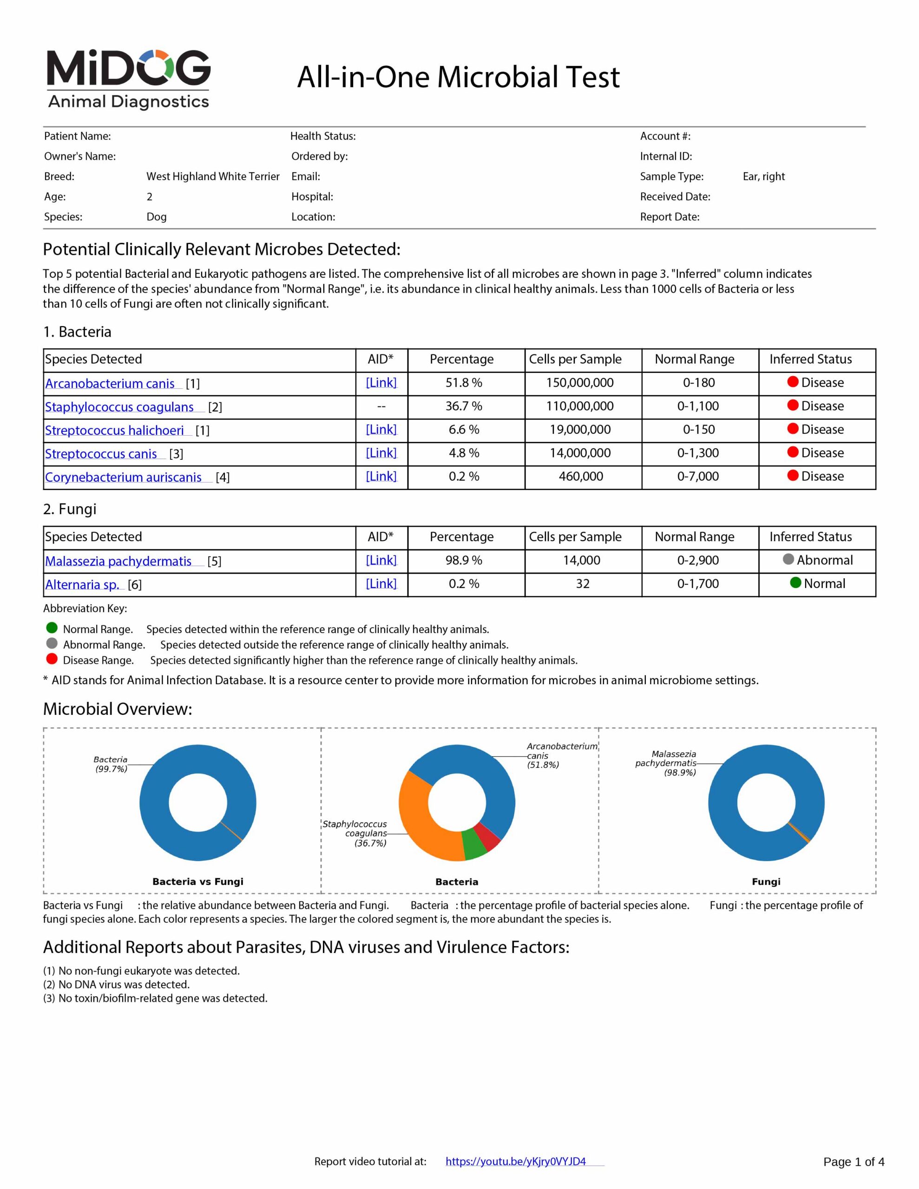Screen dimensions: 919x1189
Task: Click the 'Inferred Status' header in Bacteria table
Action: tap(811, 359)
